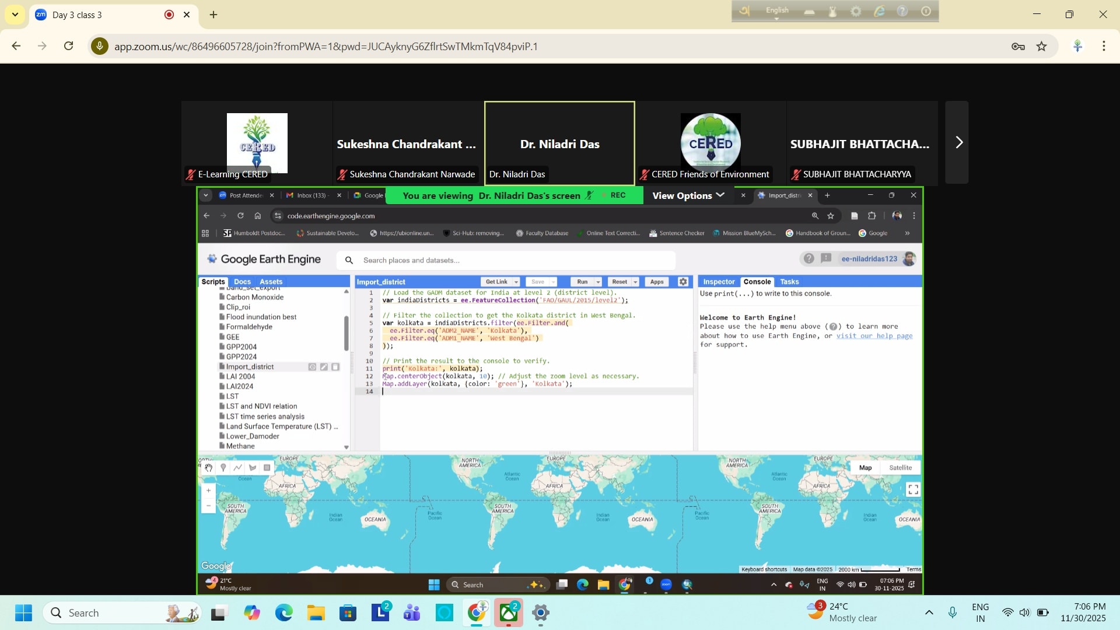Zoom out the map with minus button

[x=209, y=506]
